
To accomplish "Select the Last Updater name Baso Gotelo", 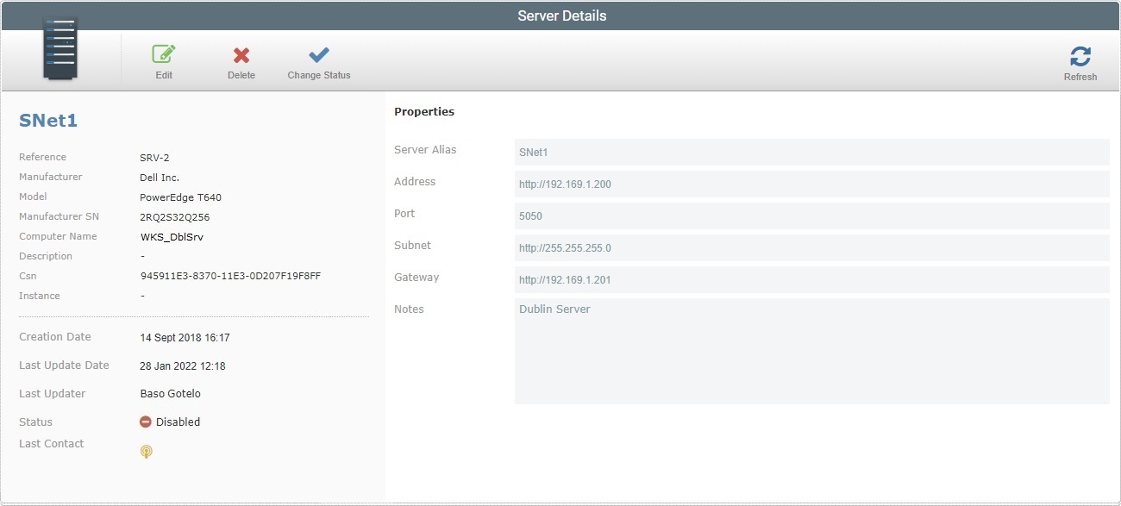I will pos(171,393).
